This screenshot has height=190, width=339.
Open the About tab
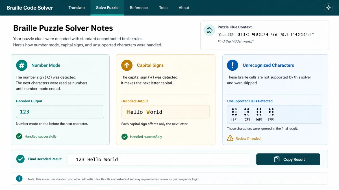pos(184,8)
